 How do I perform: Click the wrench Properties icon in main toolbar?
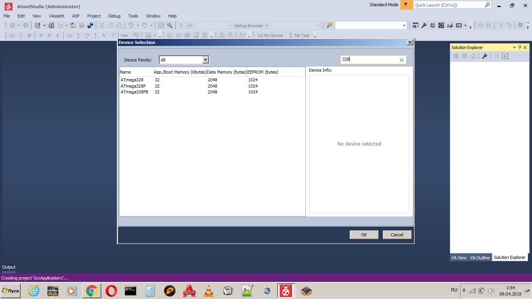pos(424,25)
